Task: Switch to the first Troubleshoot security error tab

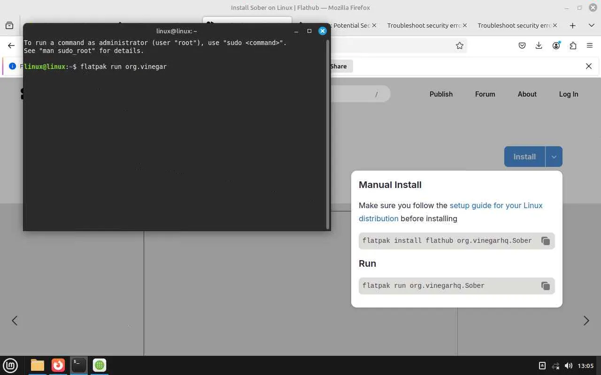Action: coord(424,25)
